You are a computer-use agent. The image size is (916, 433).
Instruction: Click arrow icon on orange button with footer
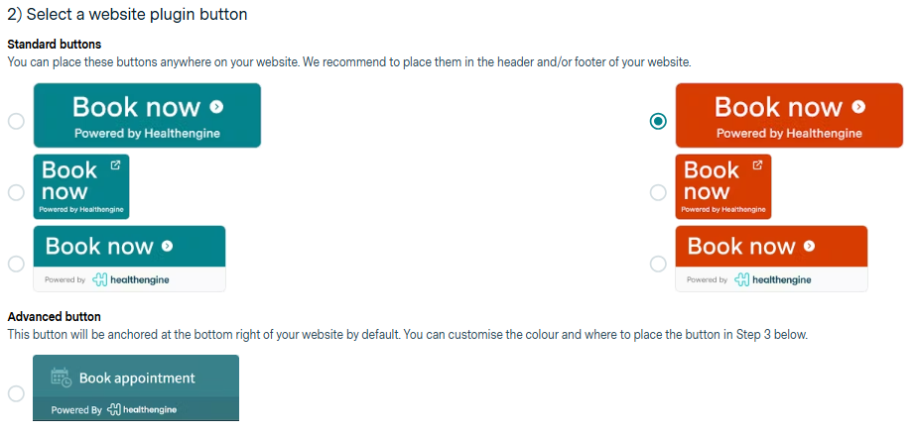810,246
